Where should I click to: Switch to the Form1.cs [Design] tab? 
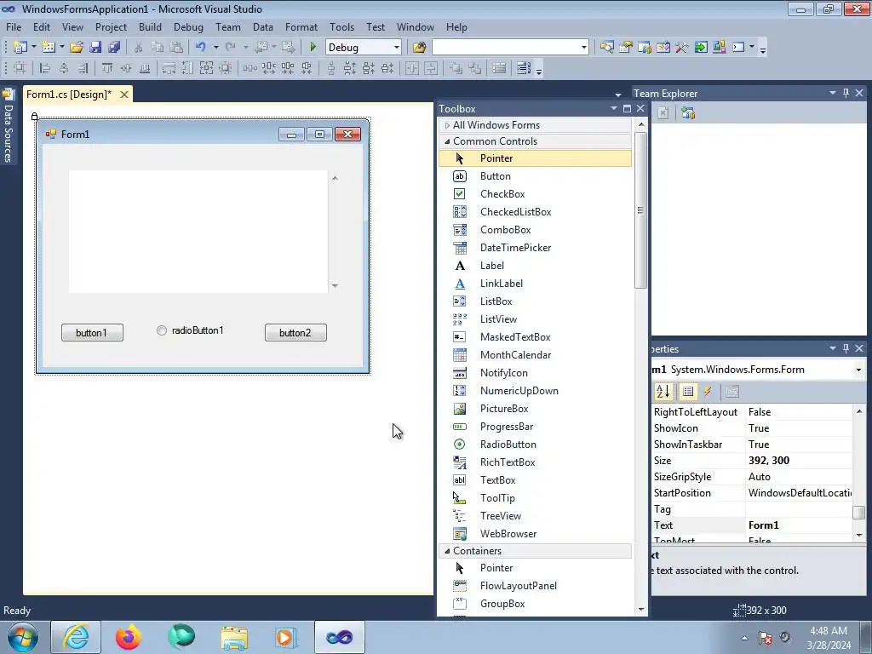69,94
